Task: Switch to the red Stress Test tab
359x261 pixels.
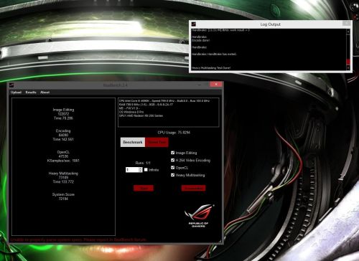Action: (x=157, y=142)
